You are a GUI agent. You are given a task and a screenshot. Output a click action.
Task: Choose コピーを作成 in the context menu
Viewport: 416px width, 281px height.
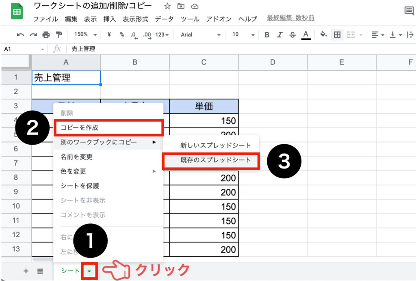point(108,128)
